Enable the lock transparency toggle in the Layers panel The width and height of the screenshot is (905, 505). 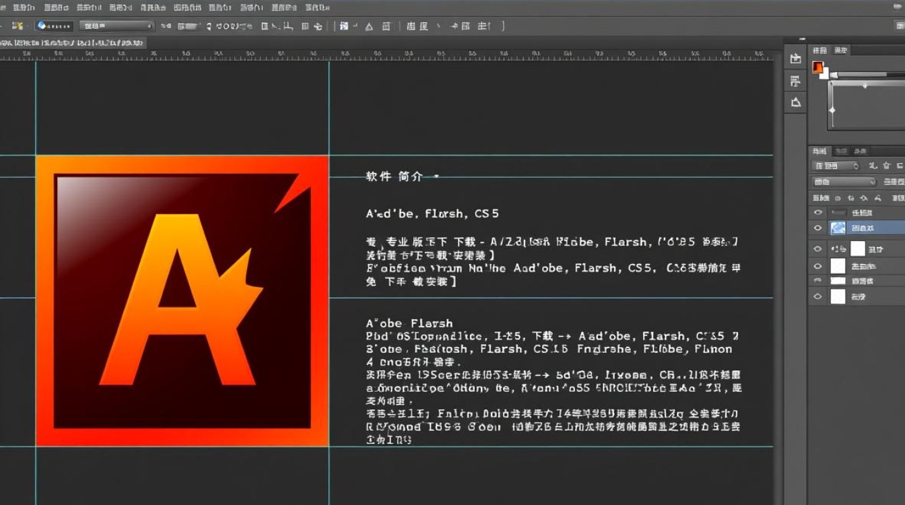[838, 197]
